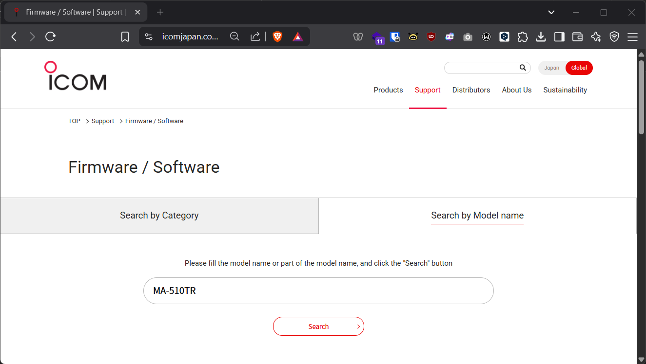Open the Products navigation menu item
Viewport: 646px width, 364px height.
388,90
